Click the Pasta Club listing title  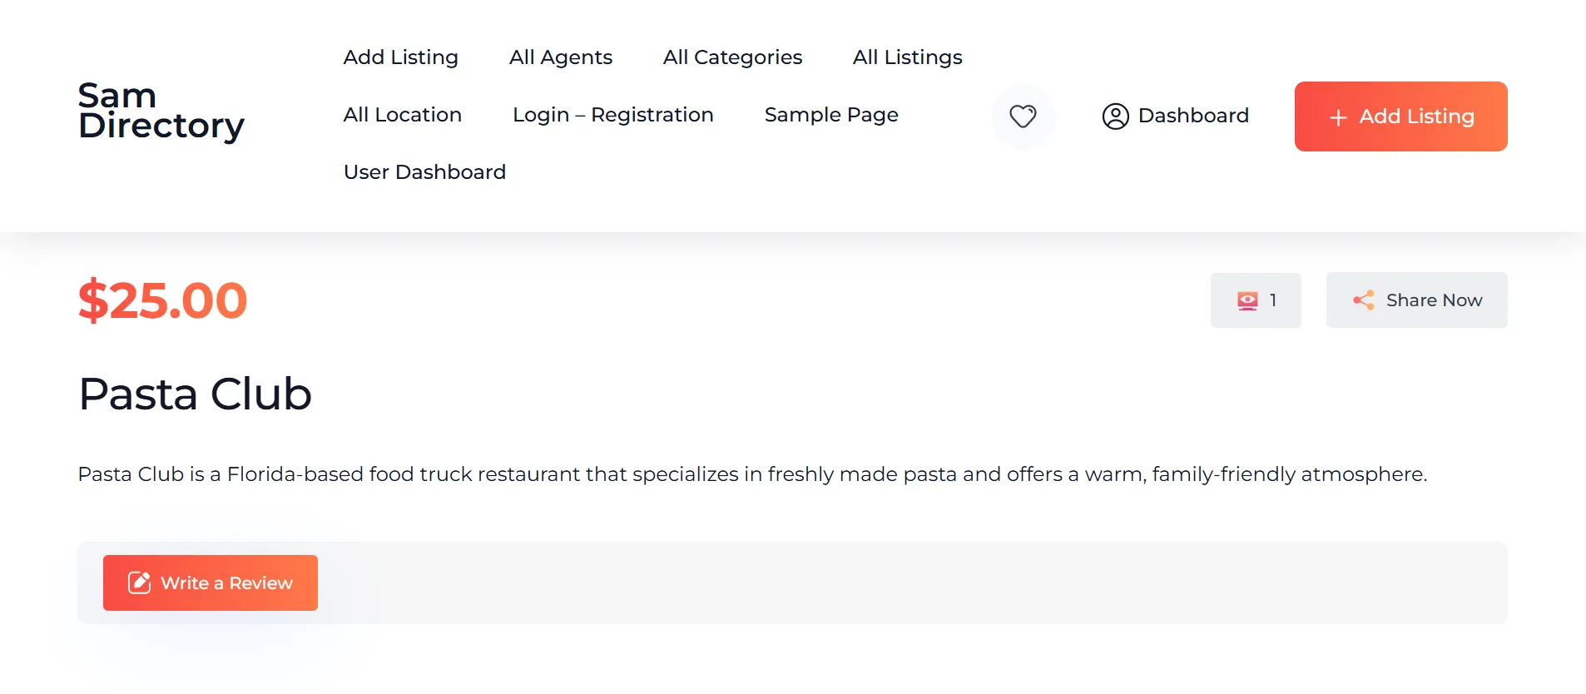pos(195,394)
